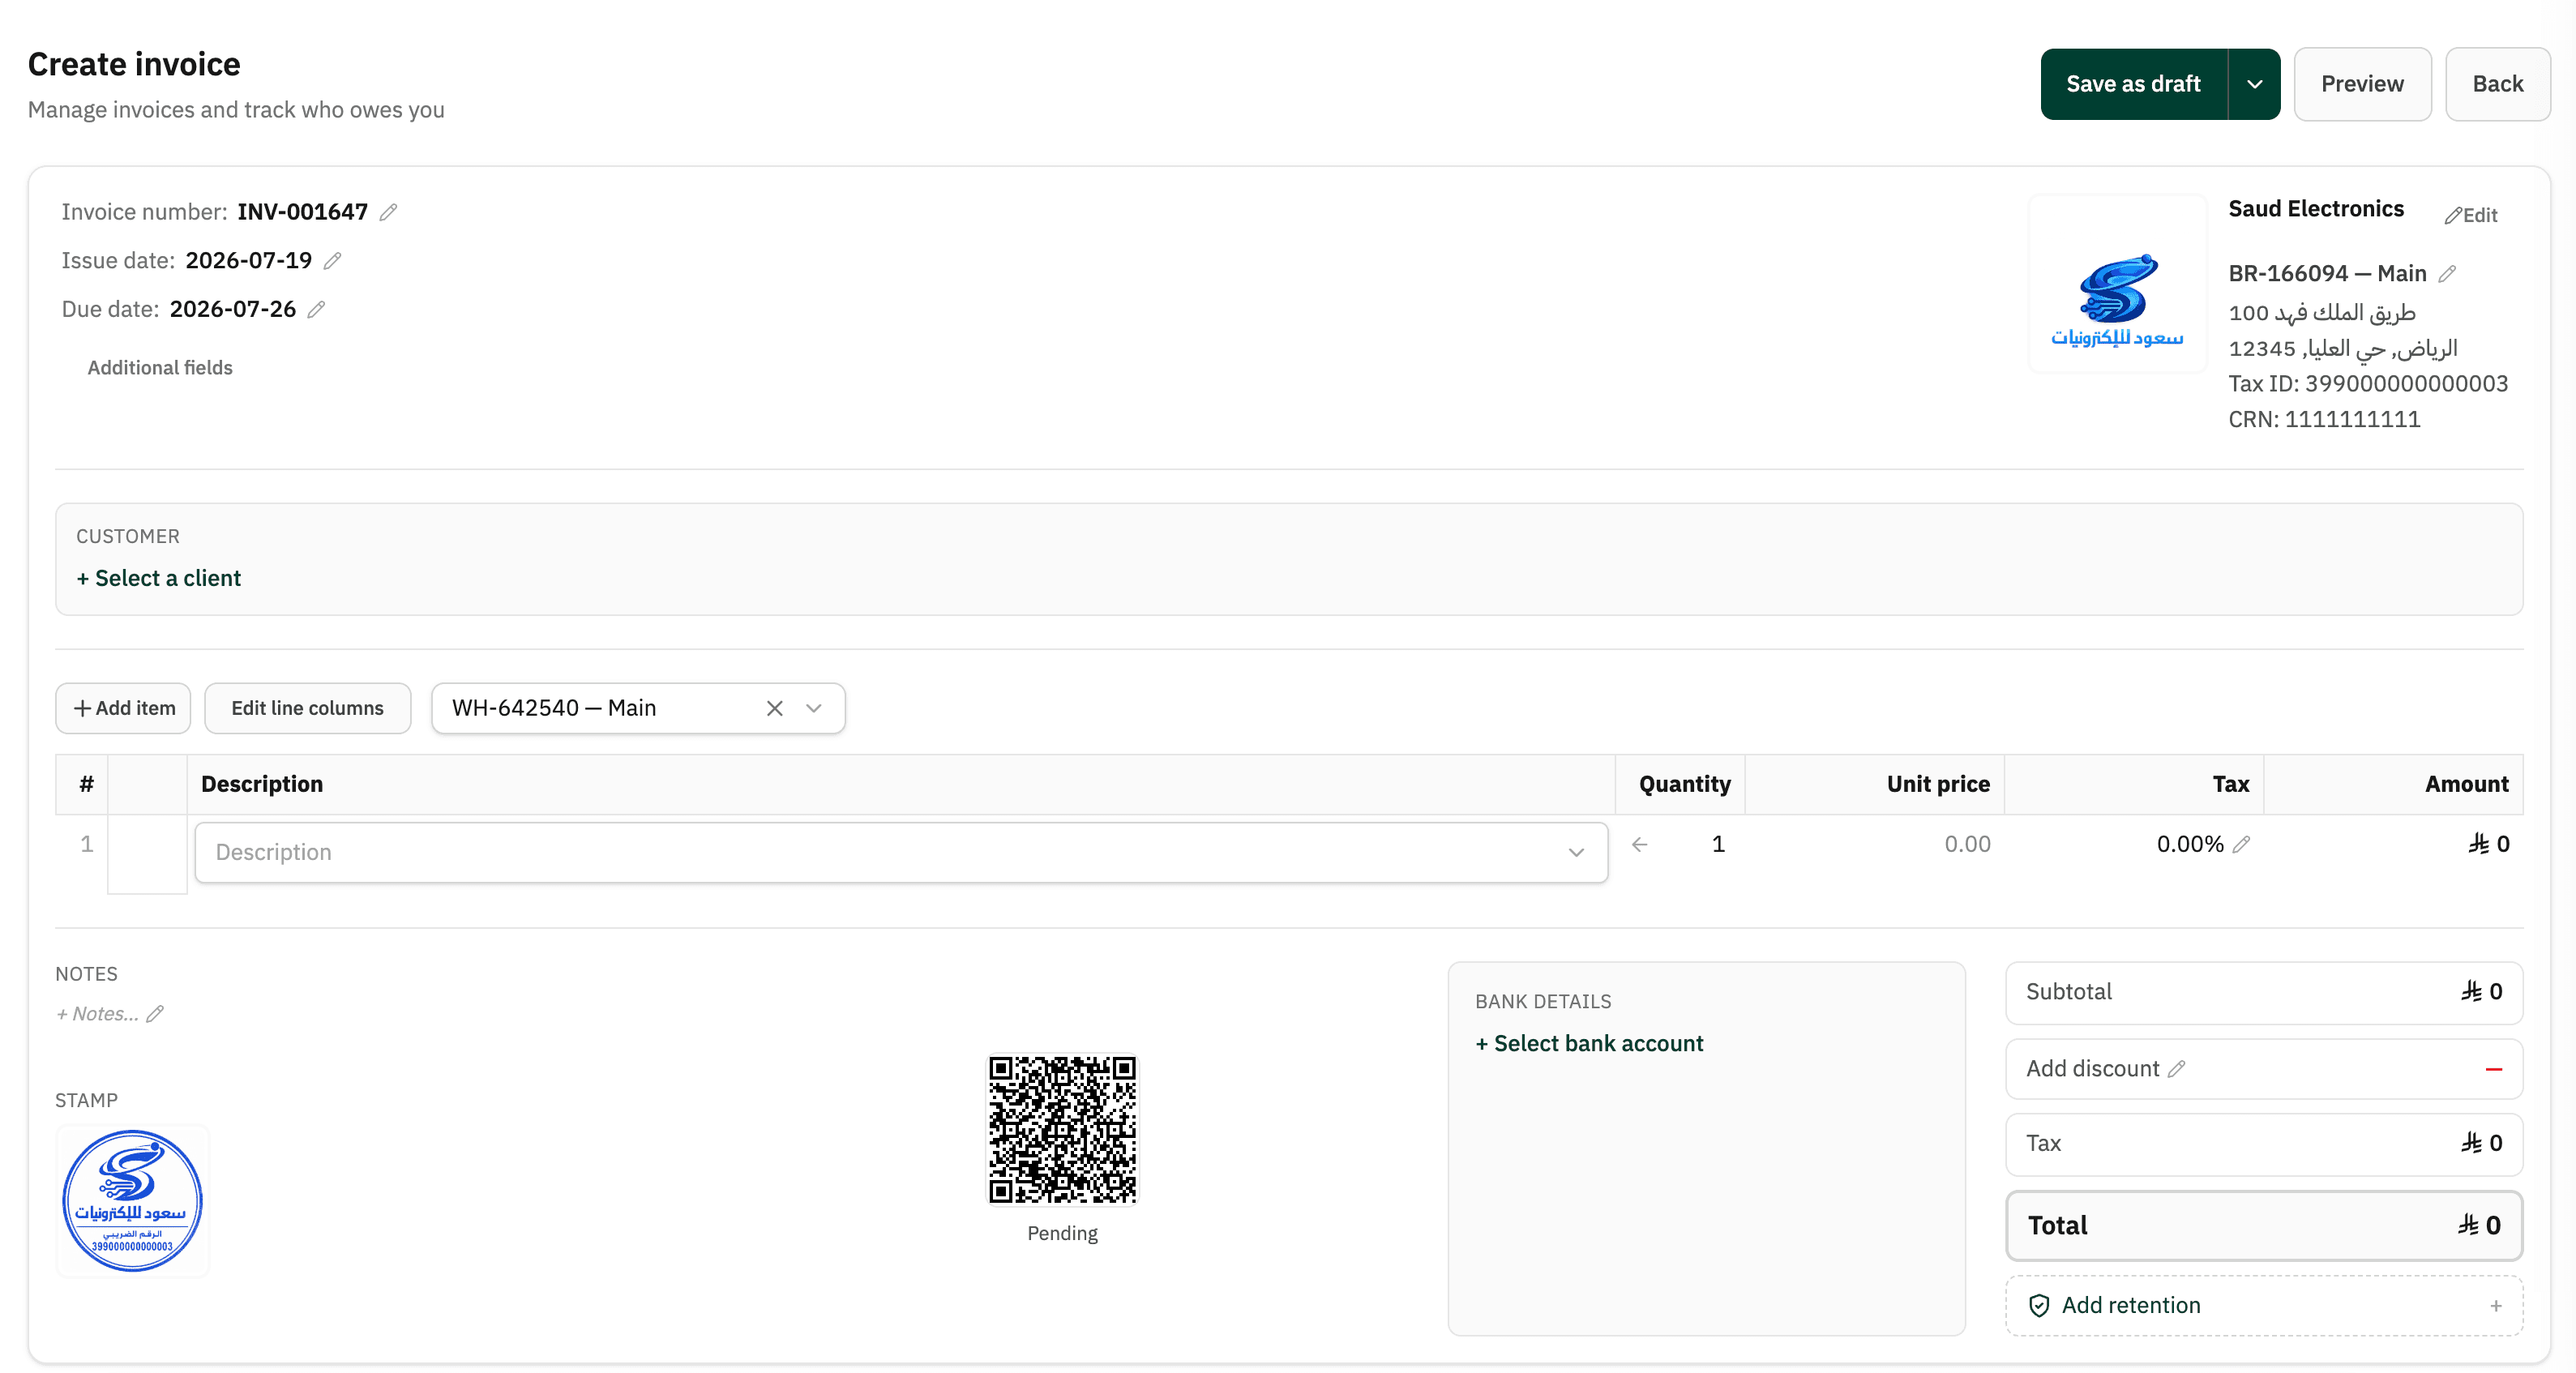
Task: Add a new line item
Action: coord(123,708)
